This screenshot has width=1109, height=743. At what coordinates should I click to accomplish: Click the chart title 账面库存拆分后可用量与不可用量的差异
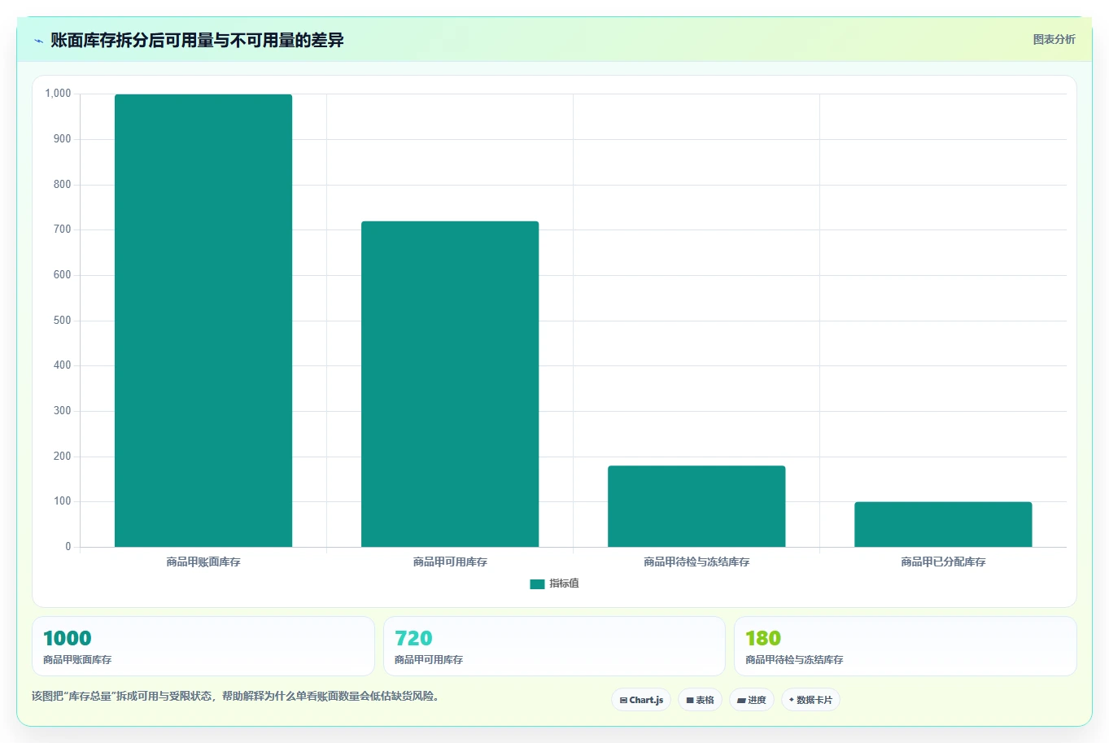[x=197, y=40]
